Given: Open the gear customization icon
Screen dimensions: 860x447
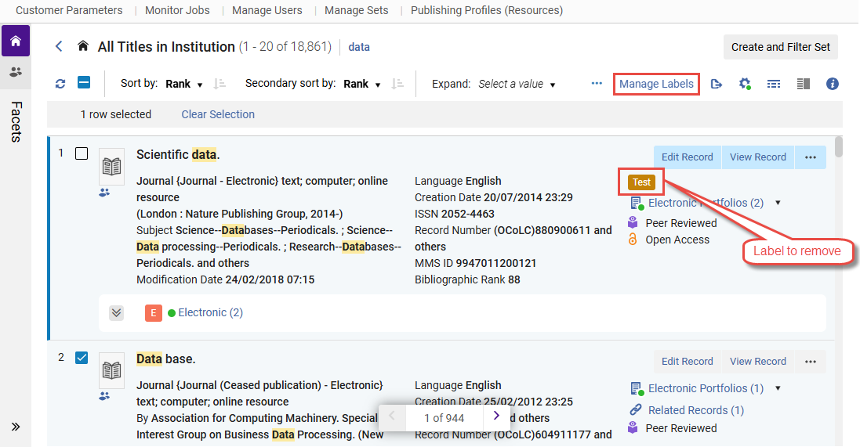Looking at the screenshot, I should click(x=744, y=84).
